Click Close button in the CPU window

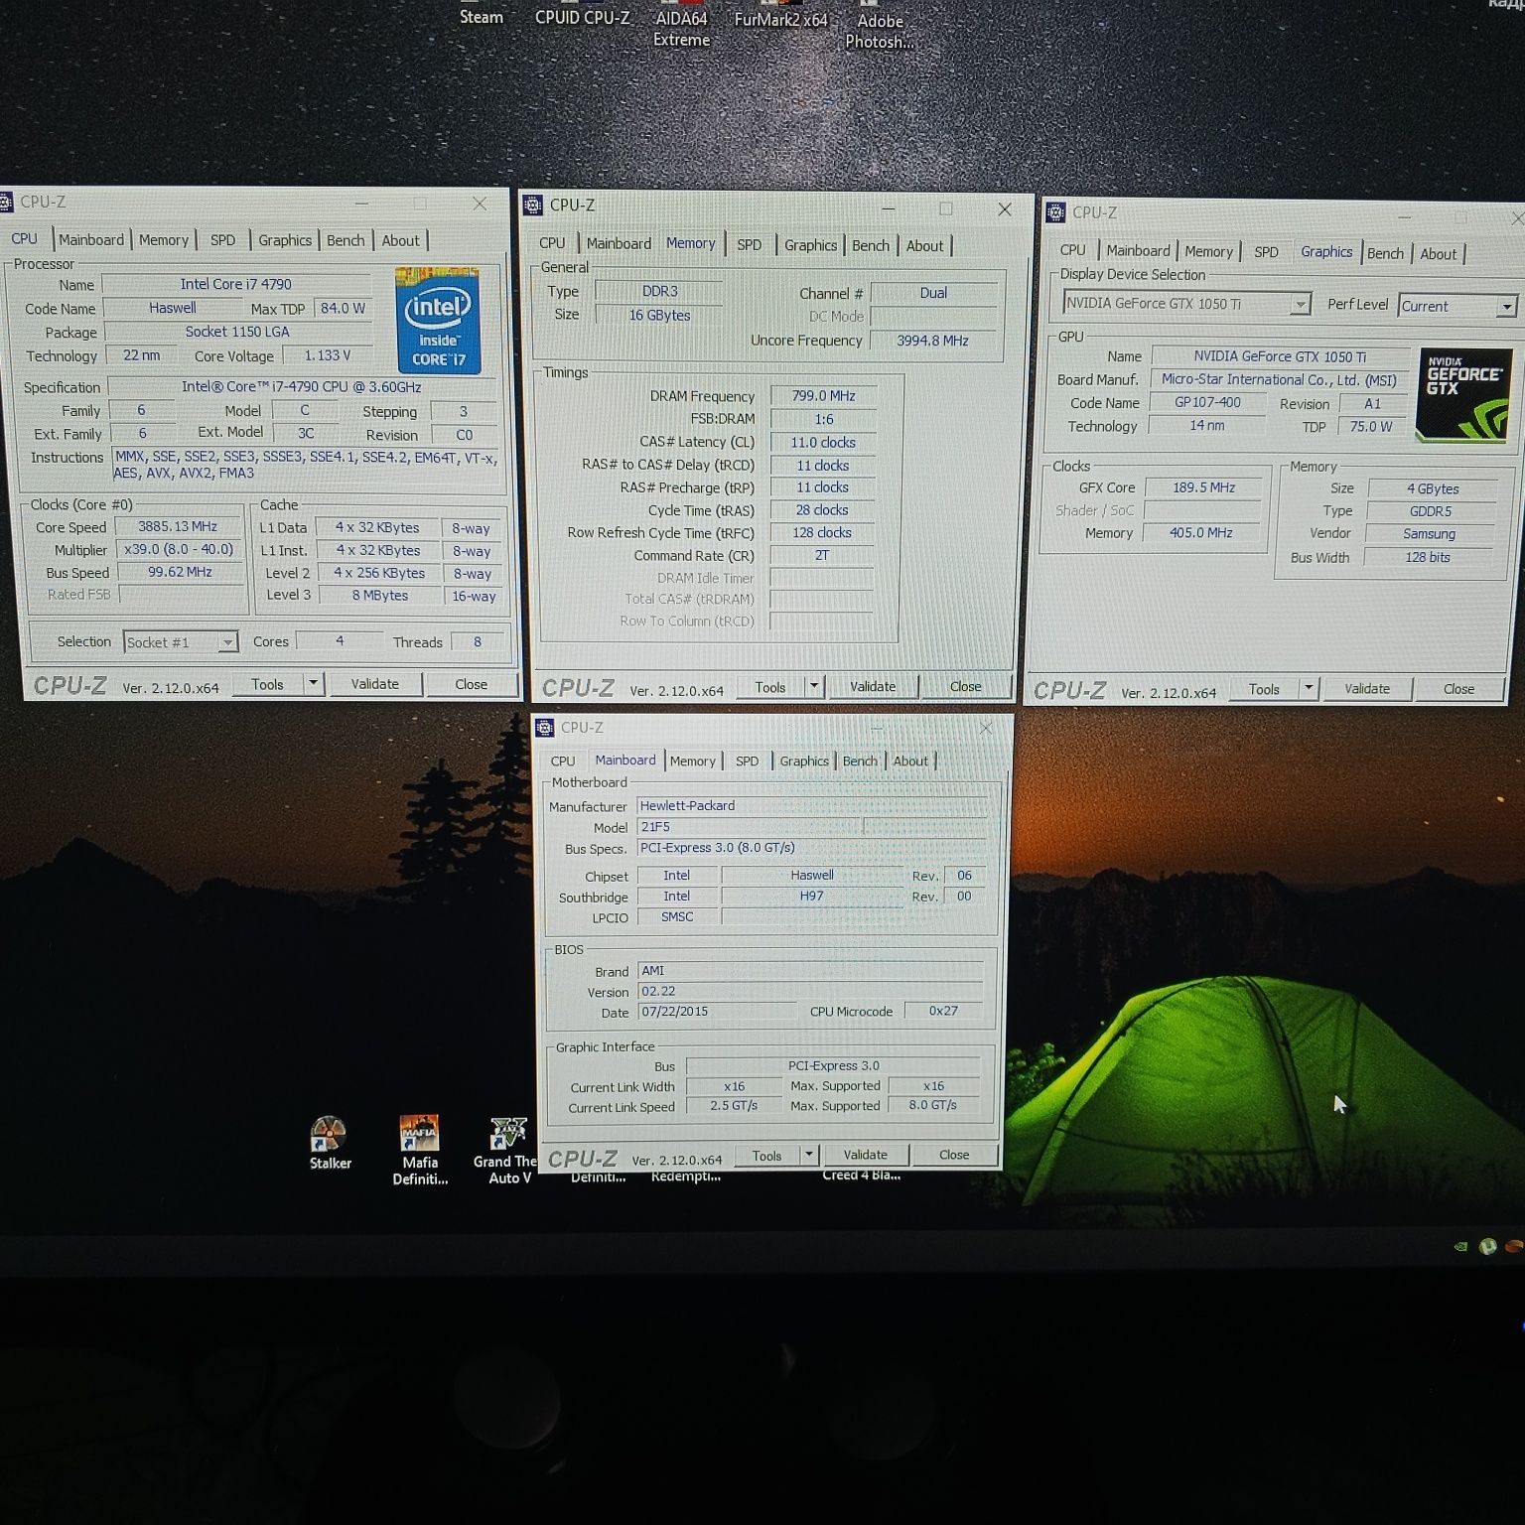[x=472, y=684]
